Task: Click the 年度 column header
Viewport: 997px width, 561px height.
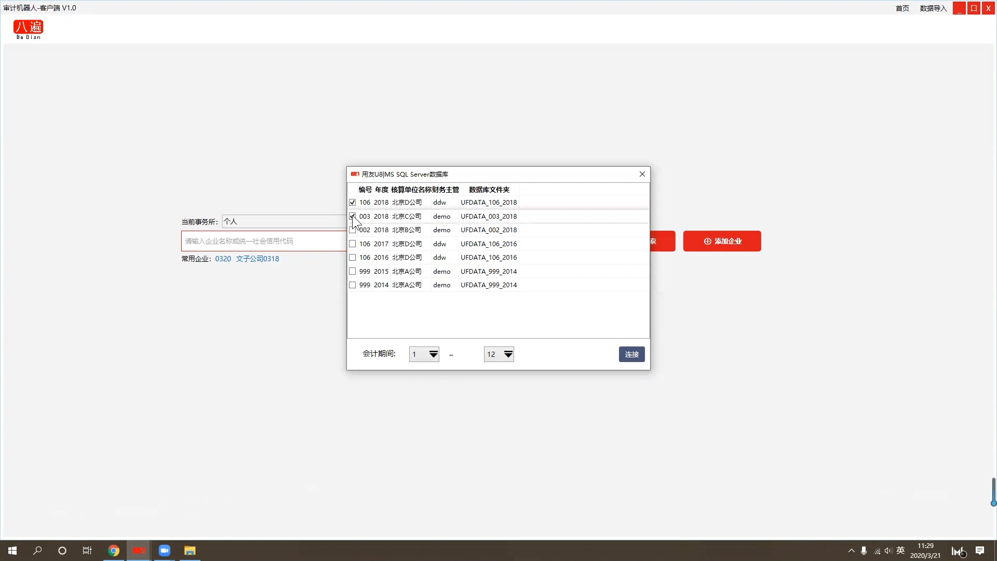Action: 382,190
